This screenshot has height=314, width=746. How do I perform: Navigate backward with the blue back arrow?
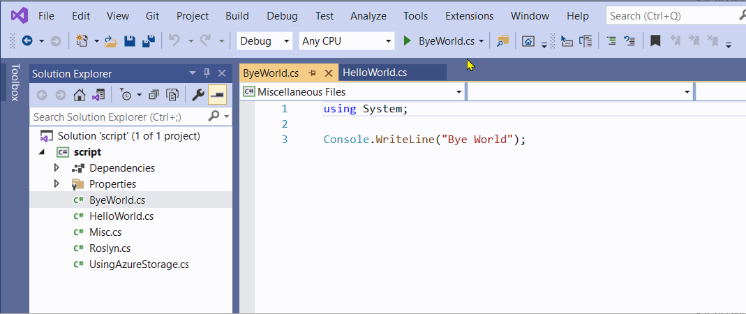27,41
